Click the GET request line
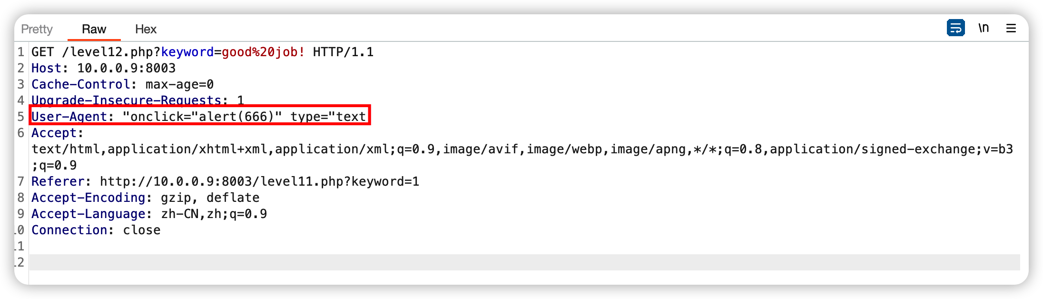 (202, 52)
